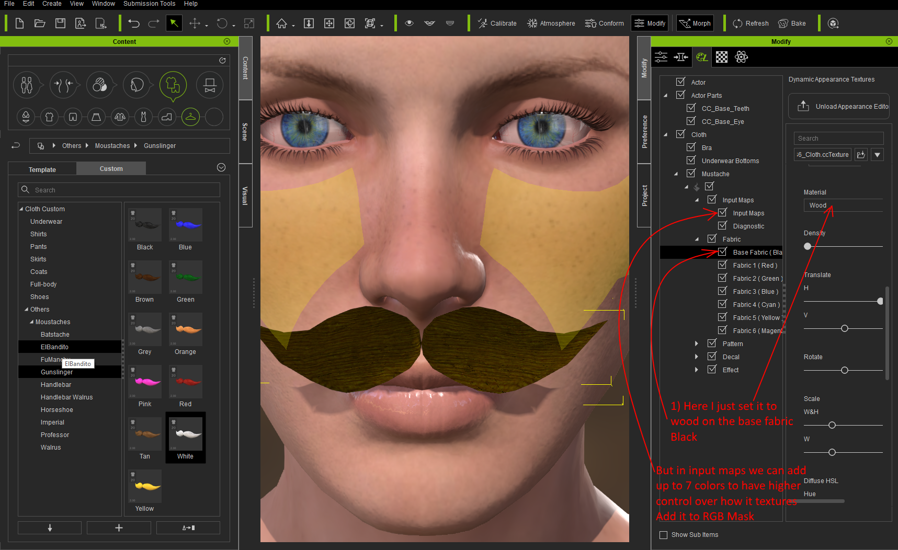Image resolution: width=898 pixels, height=550 pixels.
Task: Choose the Rotate tool icon
Action: 222,24
